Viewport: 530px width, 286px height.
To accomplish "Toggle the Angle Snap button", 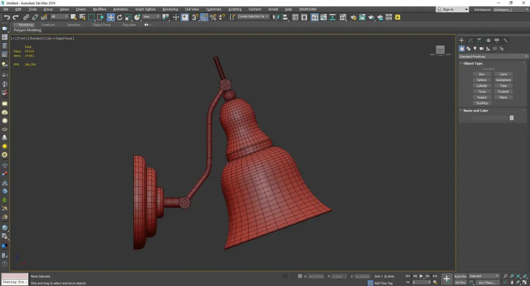I will pos(204,17).
